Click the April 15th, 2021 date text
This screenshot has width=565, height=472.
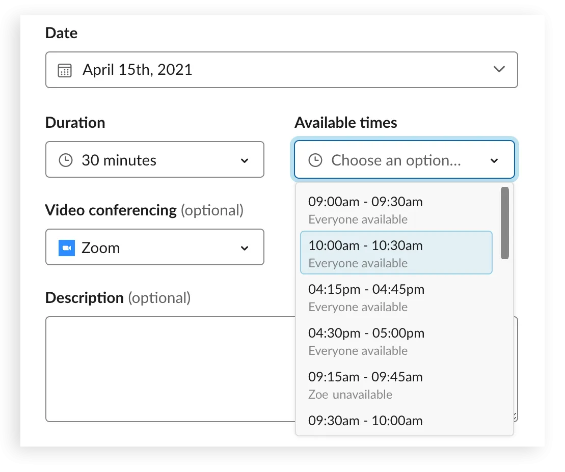click(138, 70)
